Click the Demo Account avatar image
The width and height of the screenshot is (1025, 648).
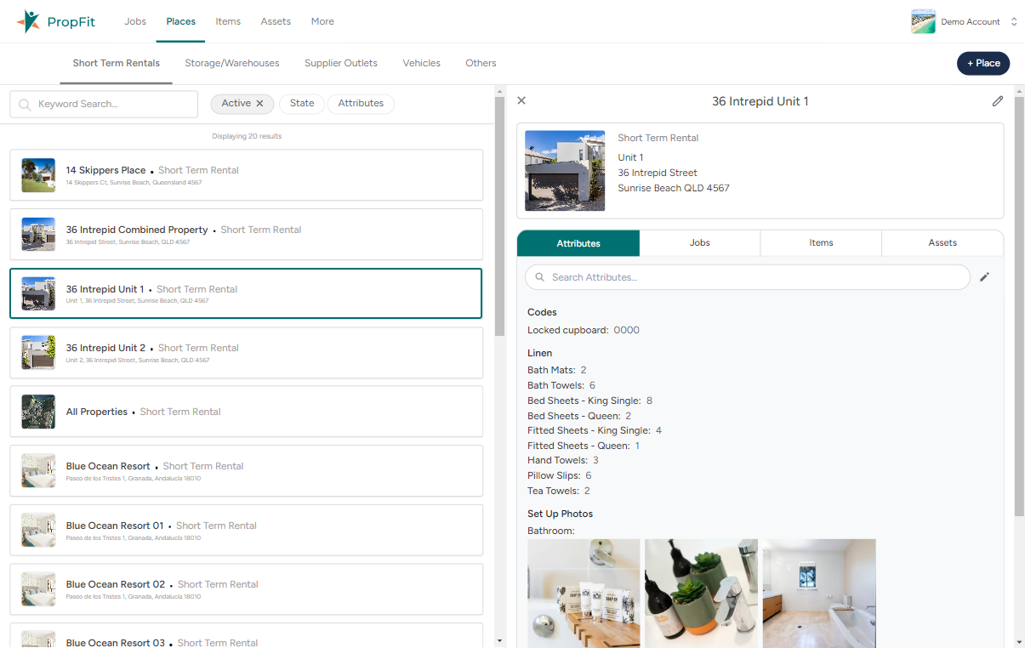coord(923,21)
